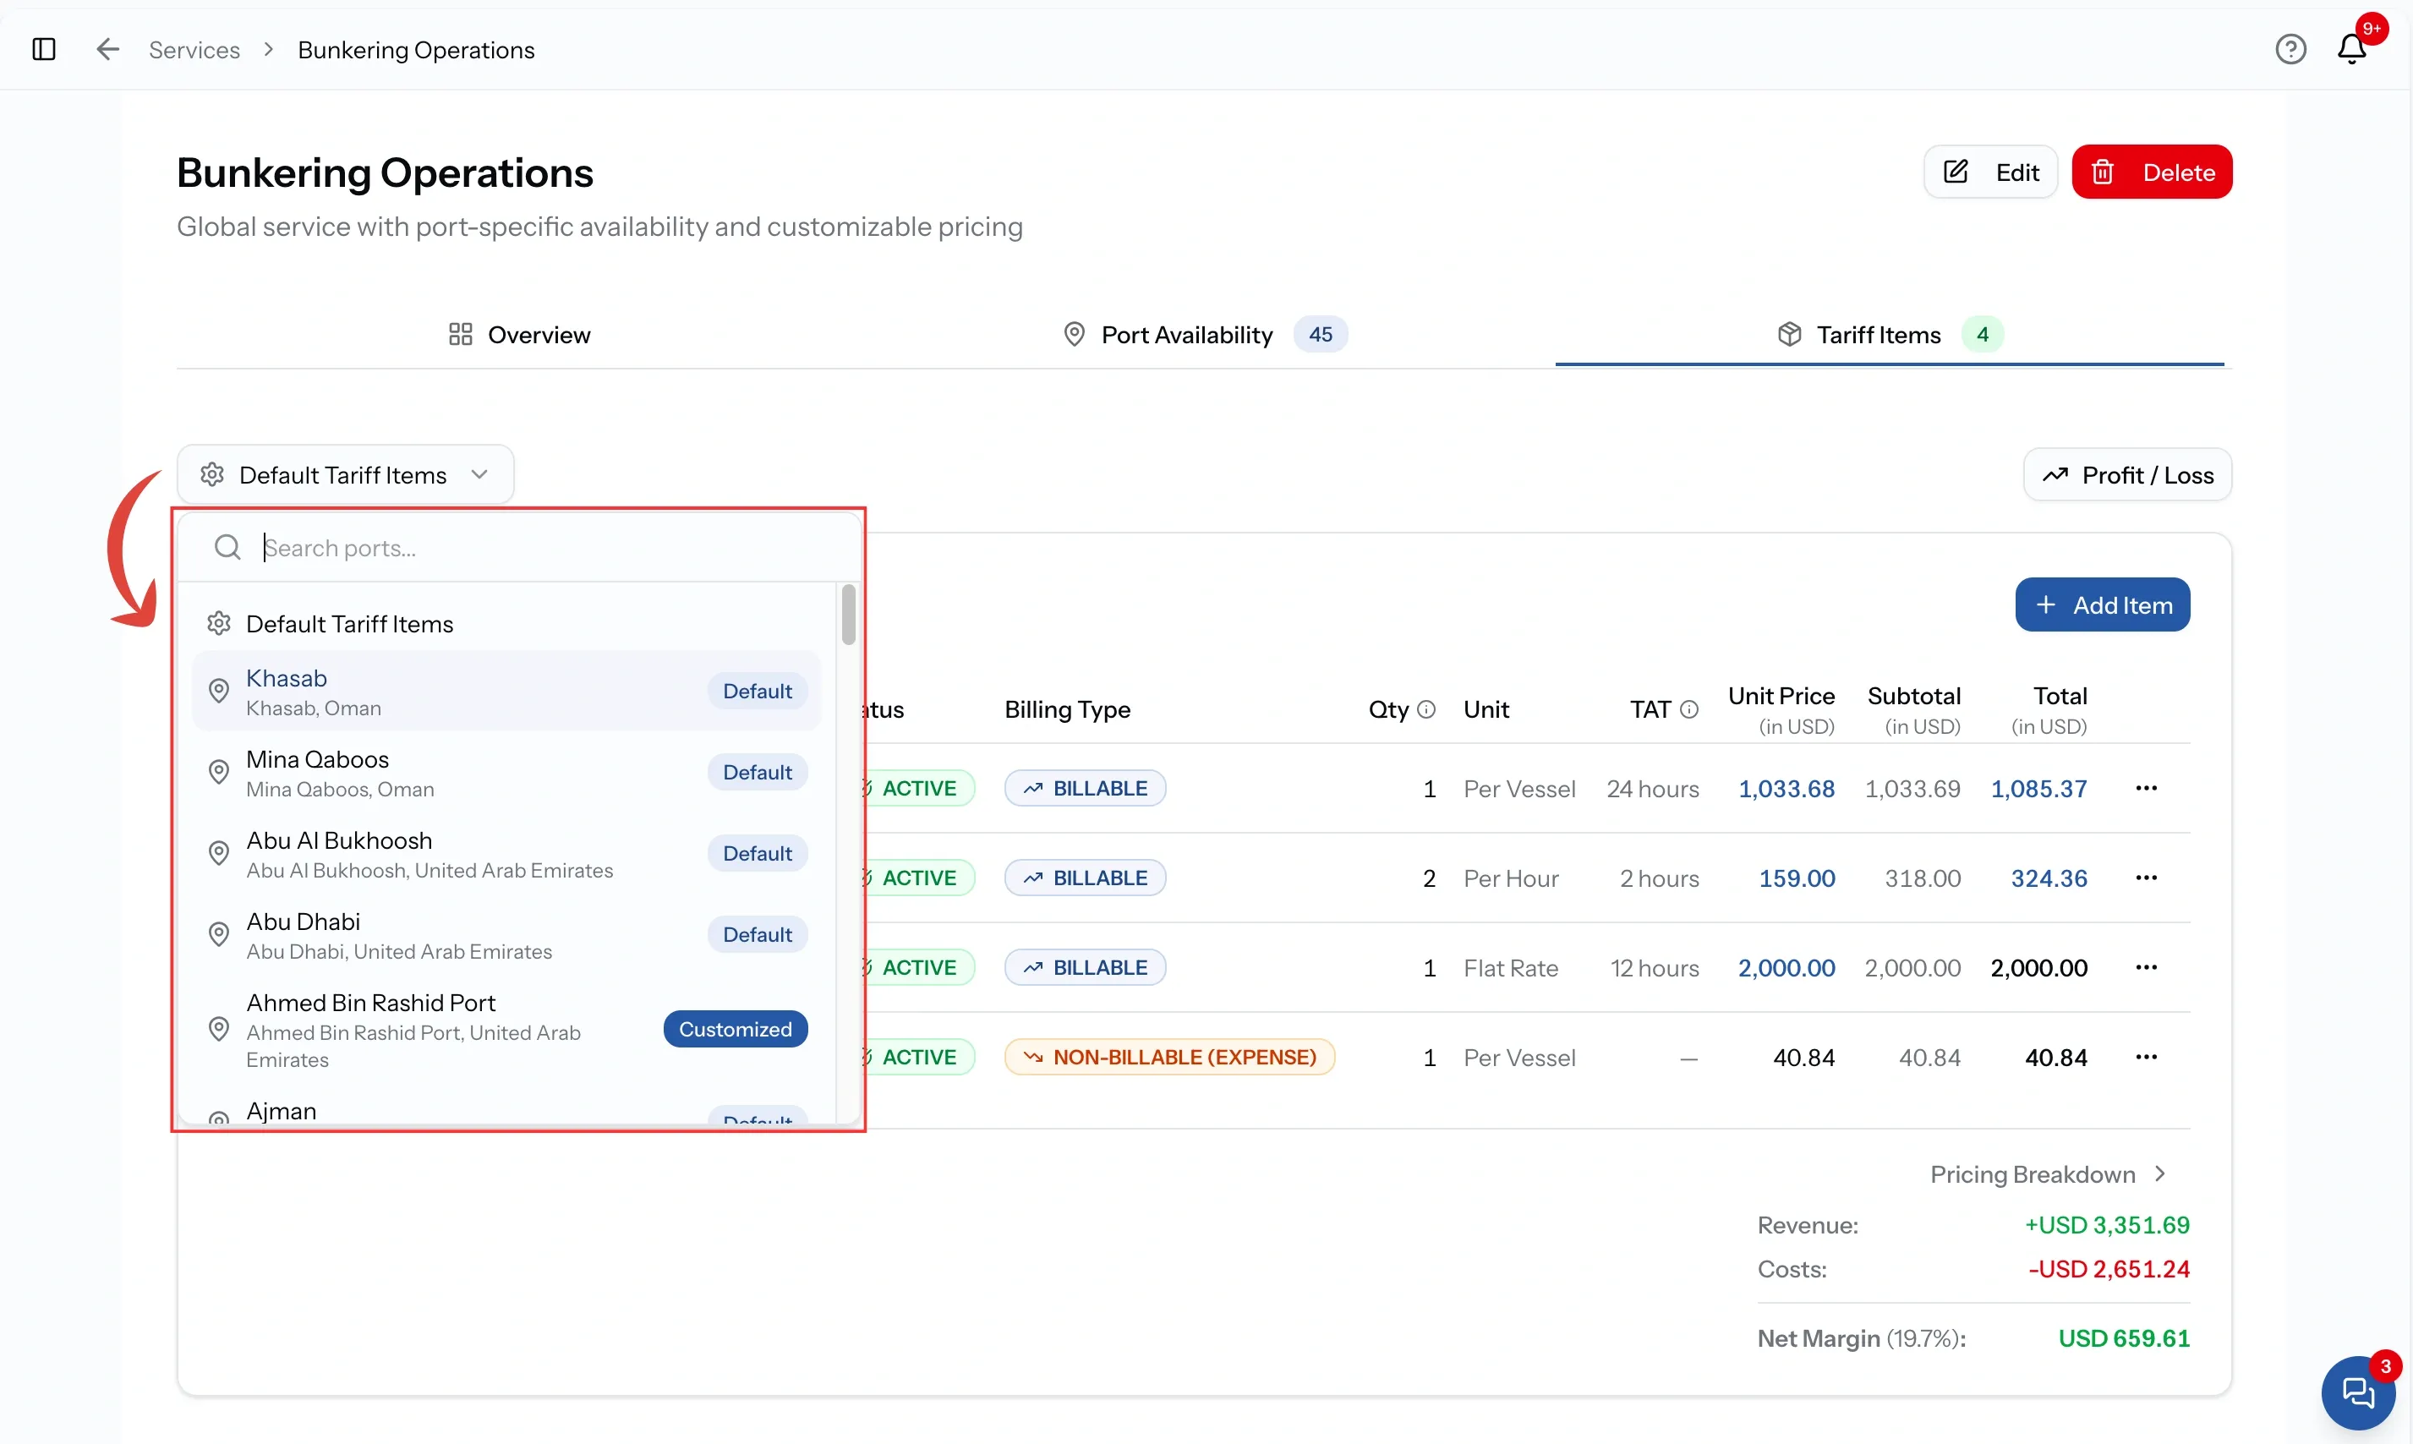Click the TAT info icon
This screenshot has height=1444, width=2413.
point(1689,709)
